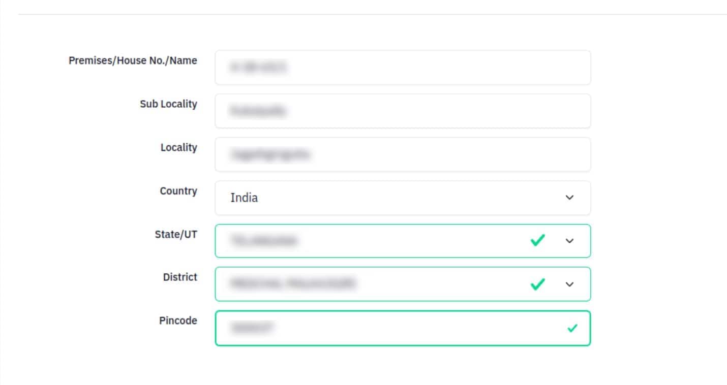Click the green validation tick in Pincode field
Image resolution: width=727 pixels, height=385 pixels.
pos(572,328)
